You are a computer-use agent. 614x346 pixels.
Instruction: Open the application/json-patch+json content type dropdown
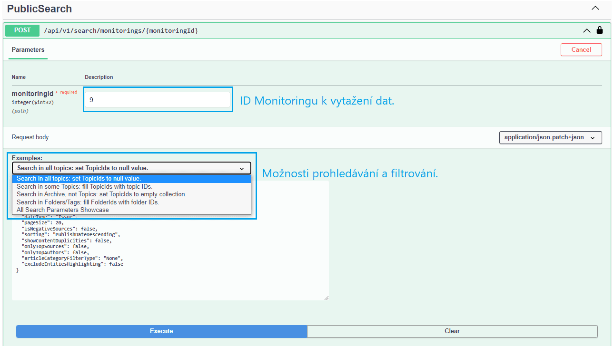[550, 137]
